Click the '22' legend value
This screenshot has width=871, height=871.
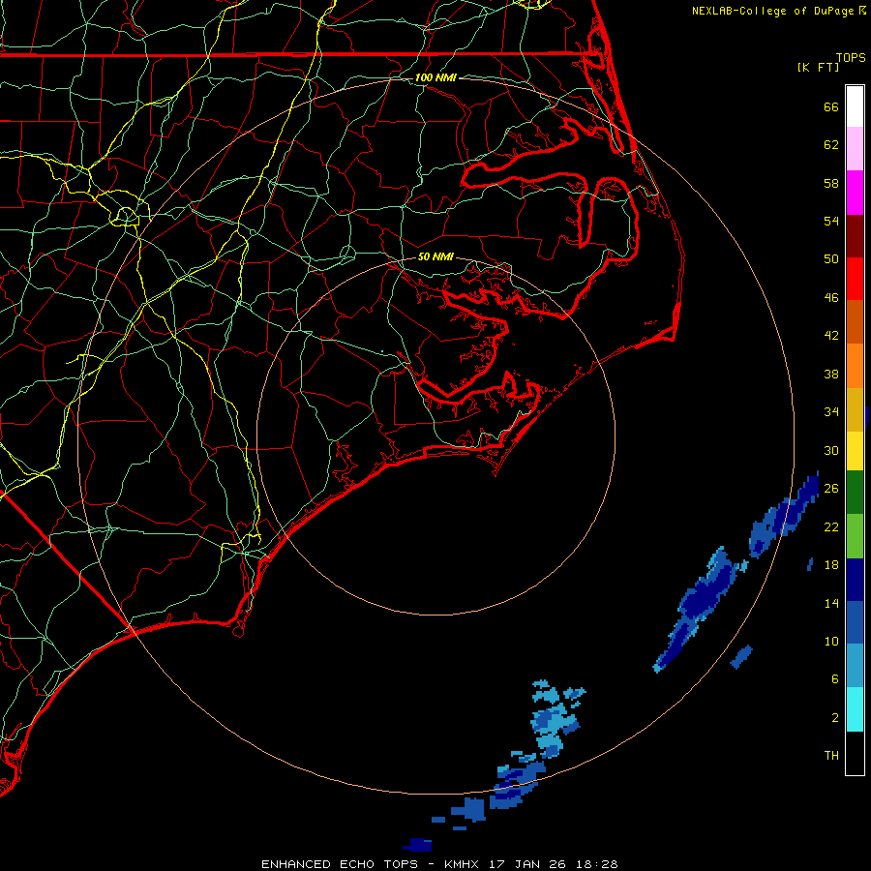(x=831, y=526)
